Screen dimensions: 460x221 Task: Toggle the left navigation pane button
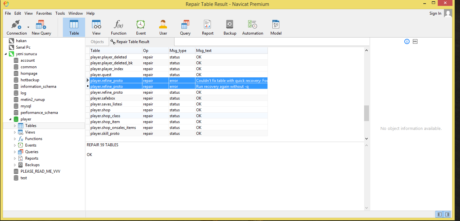point(440,214)
